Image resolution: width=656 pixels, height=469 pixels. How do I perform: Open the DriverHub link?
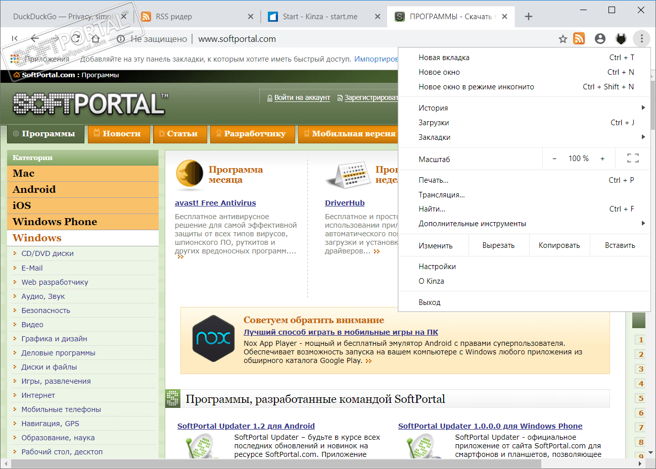click(345, 203)
